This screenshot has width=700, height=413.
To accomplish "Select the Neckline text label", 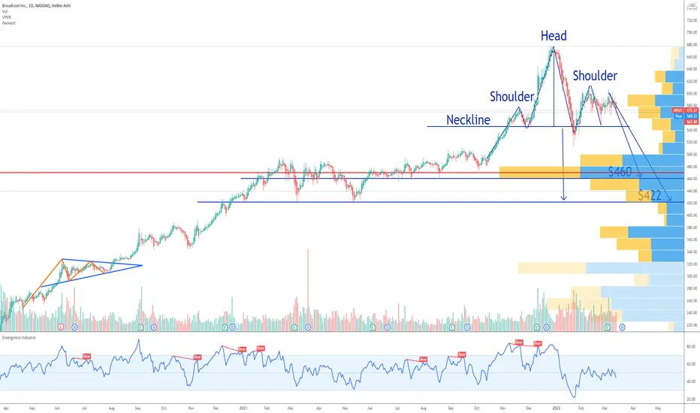I will click(469, 119).
